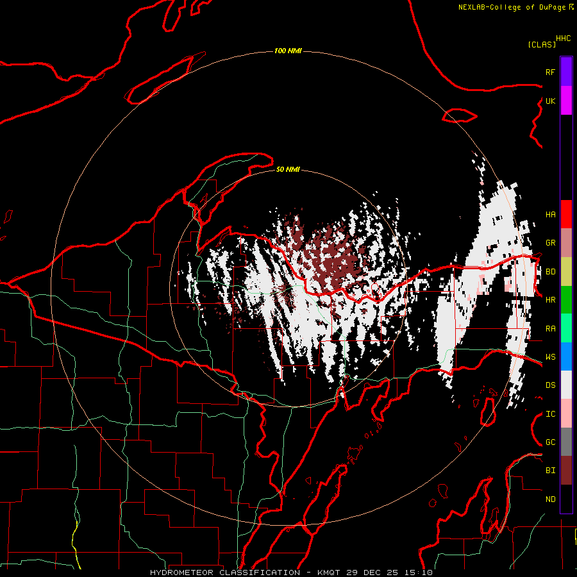Click the ND black legend swatch
The height and width of the screenshot is (577, 577).
pyautogui.click(x=566, y=499)
